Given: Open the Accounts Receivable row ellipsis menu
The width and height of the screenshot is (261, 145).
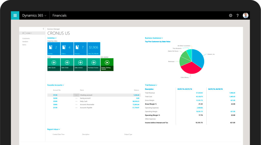Looking at the screenshot, I should click(76, 105).
